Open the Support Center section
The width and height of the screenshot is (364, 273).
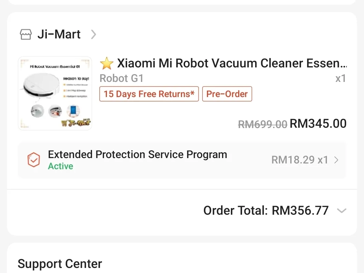click(60, 264)
